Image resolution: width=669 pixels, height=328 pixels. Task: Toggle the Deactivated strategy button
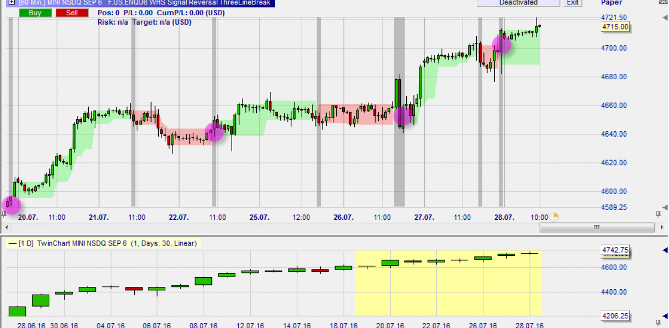[x=518, y=3]
